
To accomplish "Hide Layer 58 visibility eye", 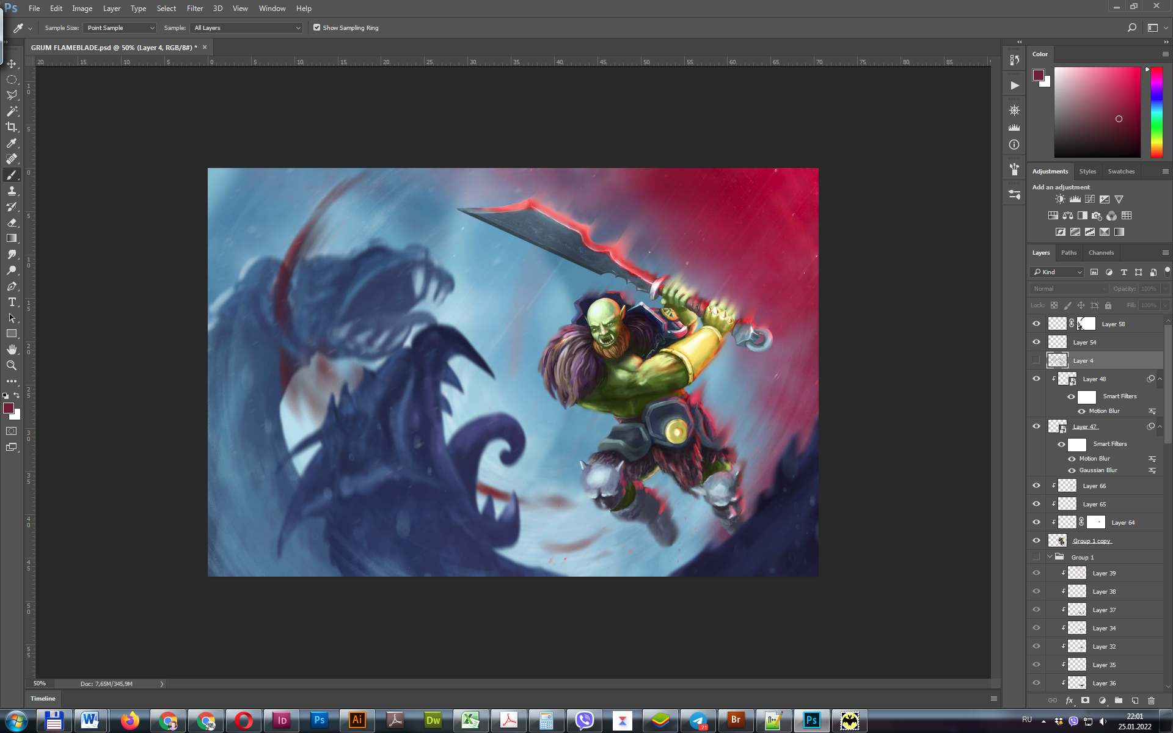I will (1036, 324).
